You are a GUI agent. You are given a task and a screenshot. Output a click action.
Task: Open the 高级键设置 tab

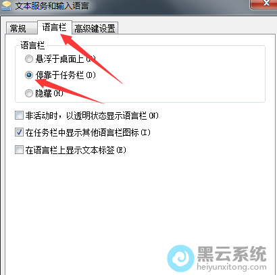95,28
